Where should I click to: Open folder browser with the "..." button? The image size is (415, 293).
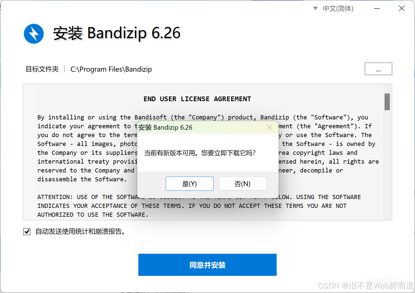tap(378, 69)
